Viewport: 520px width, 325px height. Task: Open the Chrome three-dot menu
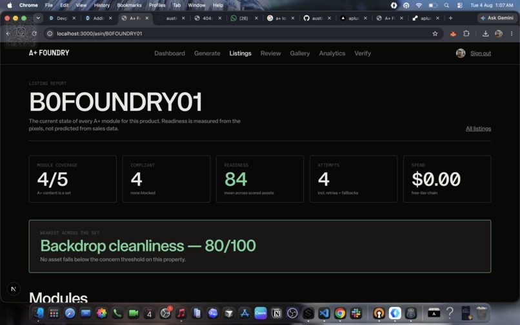(x=512, y=34)
